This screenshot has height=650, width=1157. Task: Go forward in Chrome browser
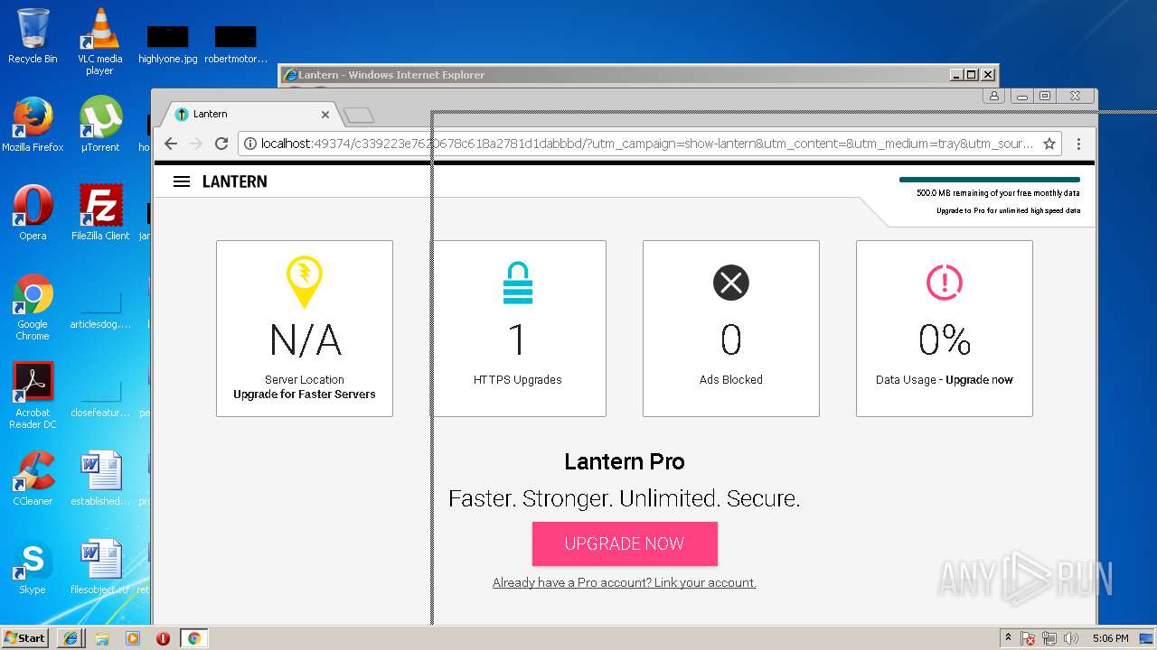196,144
